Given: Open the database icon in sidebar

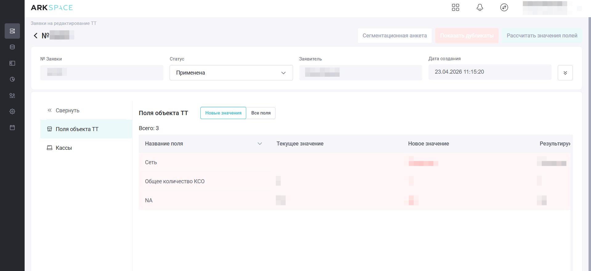Looking at the screenshot, I should coord(12,47).
